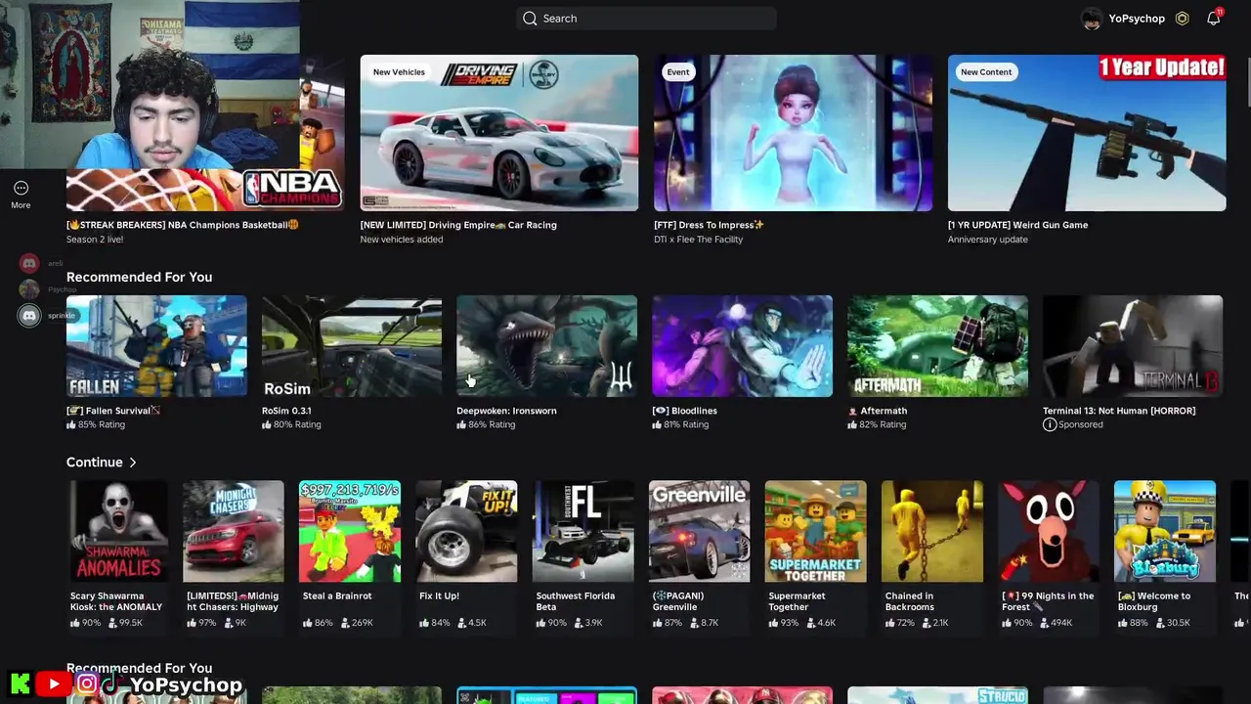Open Steal a Brainrot game icon
The height and width of the screenshot is (704, 1251).
point(350,531)
